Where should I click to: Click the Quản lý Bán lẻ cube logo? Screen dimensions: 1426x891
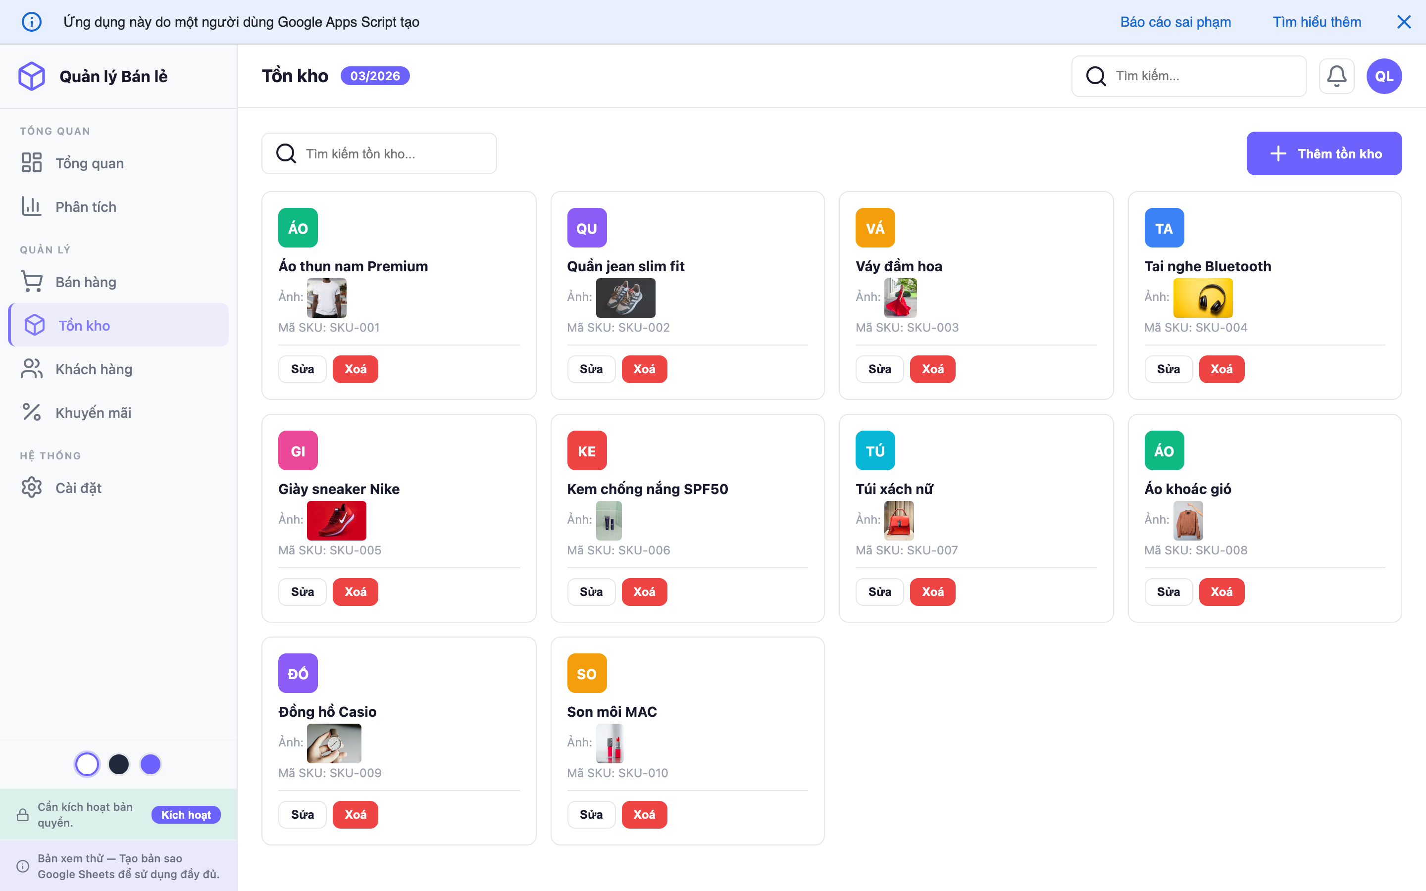[x=32, y=75]
